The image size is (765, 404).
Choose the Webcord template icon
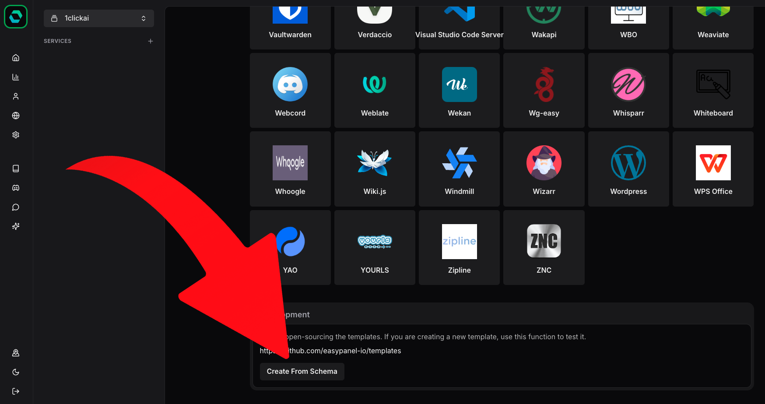coord(290,84)
